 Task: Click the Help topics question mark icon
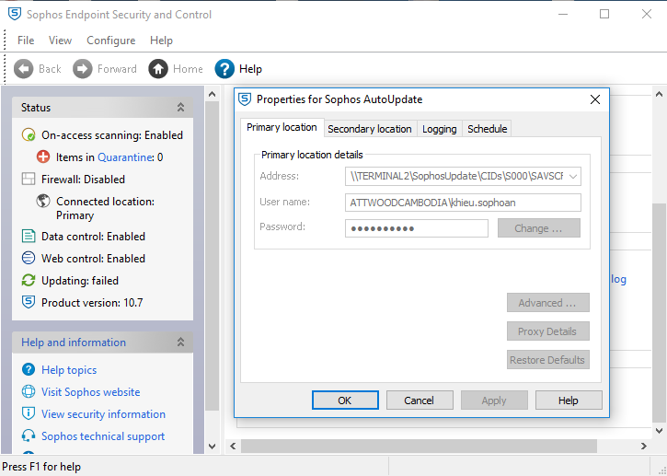coord(29,369)
